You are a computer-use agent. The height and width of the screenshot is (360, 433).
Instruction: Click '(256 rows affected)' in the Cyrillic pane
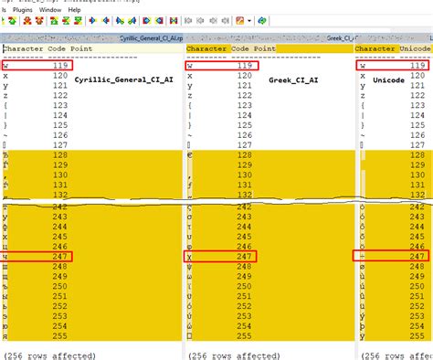tap(49, 355)
